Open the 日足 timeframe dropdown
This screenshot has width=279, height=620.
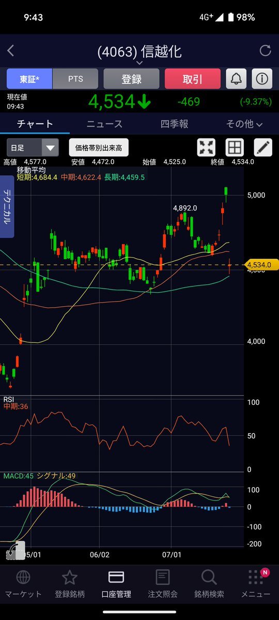[33, 148]
